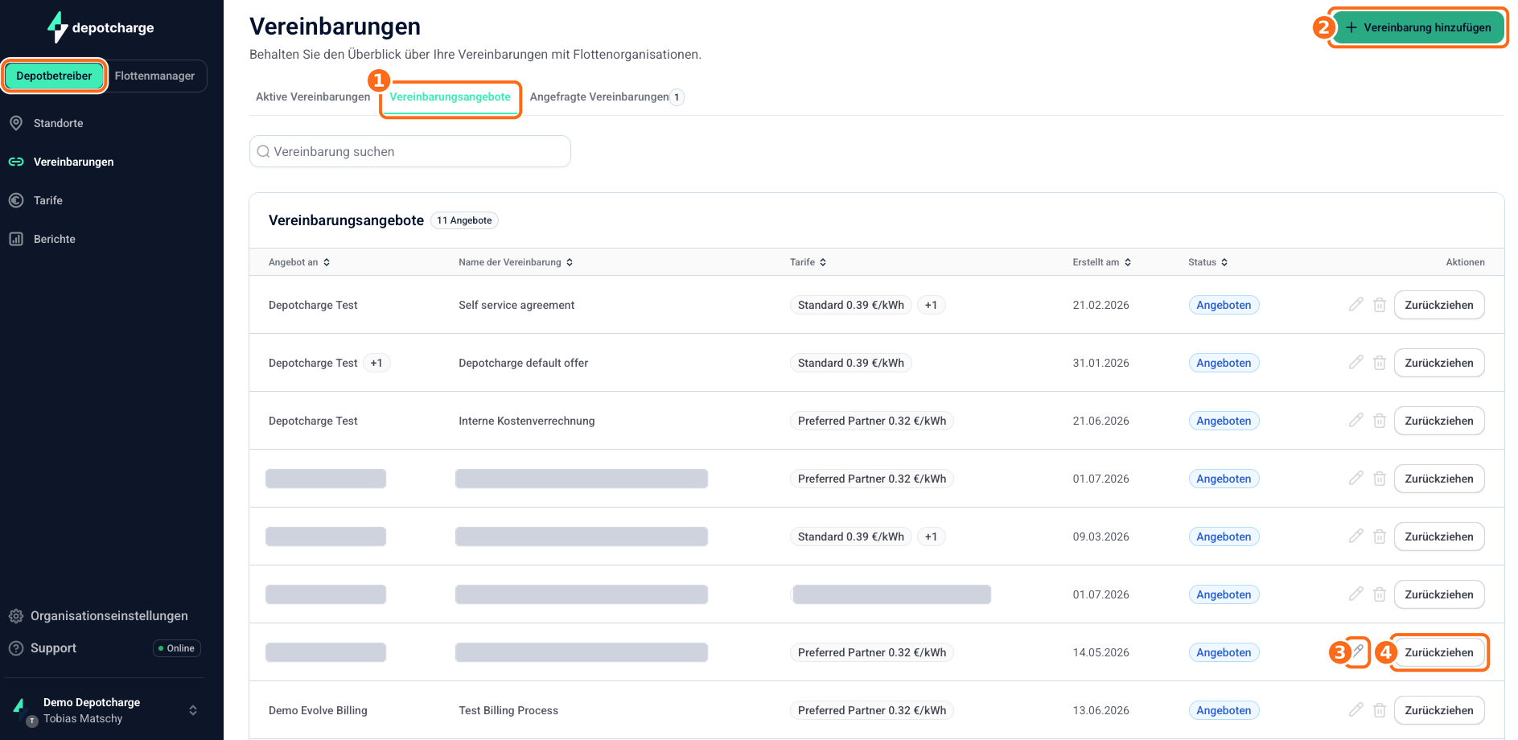Image resolution: width=1518 pixels, height=740 pixels.
Task: Click the Online support status badge
Action: 177,648
